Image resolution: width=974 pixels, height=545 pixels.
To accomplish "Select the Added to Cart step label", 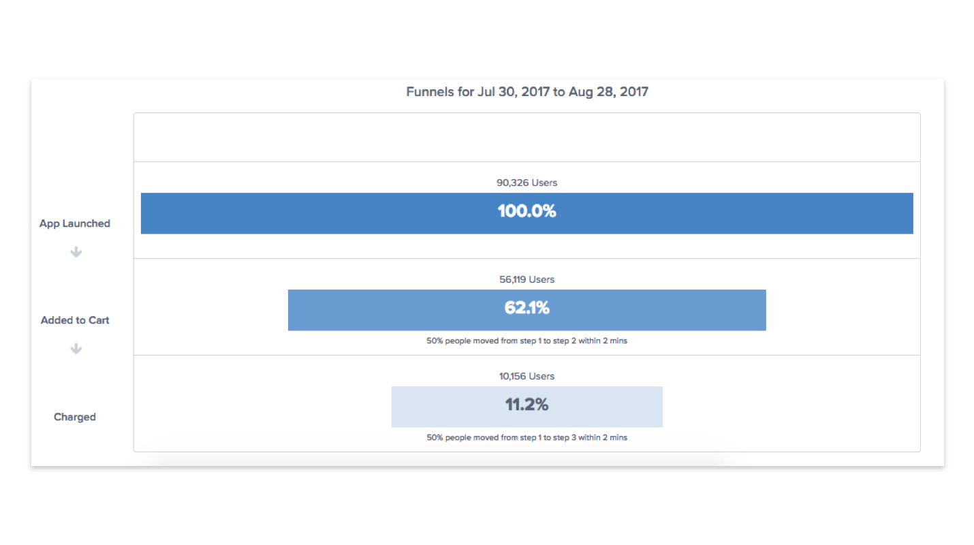I will pos(75,320).
